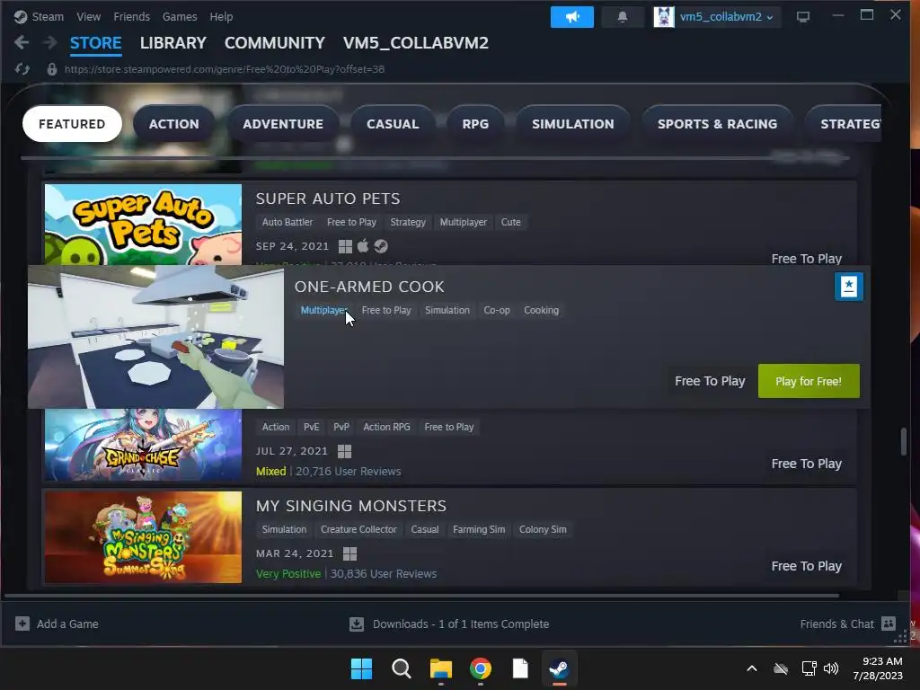The height and width of the screenshot is (690, 920).
Task: Switch to the COMMUNITY tab
Action: (x=275, y=43)
